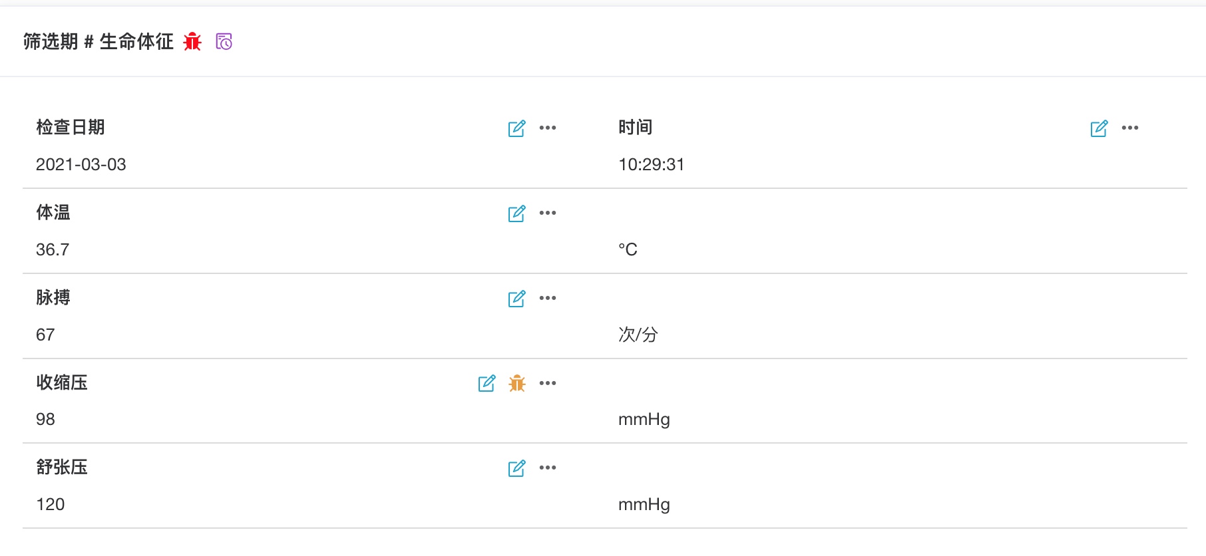This screenshot has width=1206, height=556.
Task: Select the 36.7 temperature value
Action: point(53,249)
